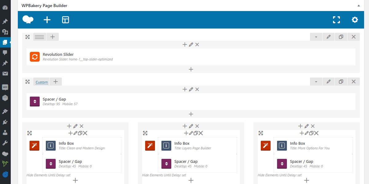Clone the Spacer / Gap row

click(x=341, y=82)
